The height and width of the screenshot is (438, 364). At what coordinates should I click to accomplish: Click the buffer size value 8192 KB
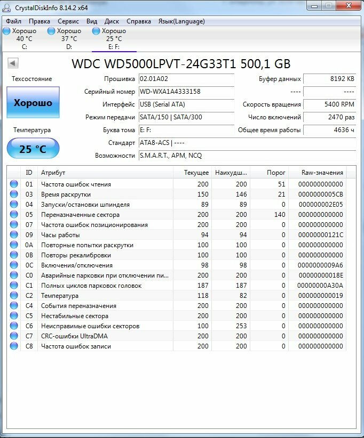tap(330, 79)
